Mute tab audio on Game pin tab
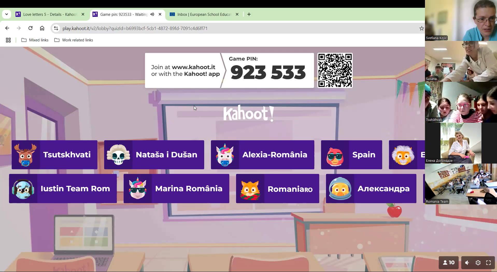 [152, 14]
